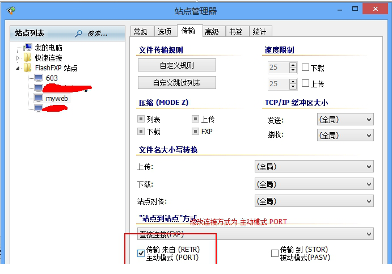Switch to the 传输 tab

(188, 31)
